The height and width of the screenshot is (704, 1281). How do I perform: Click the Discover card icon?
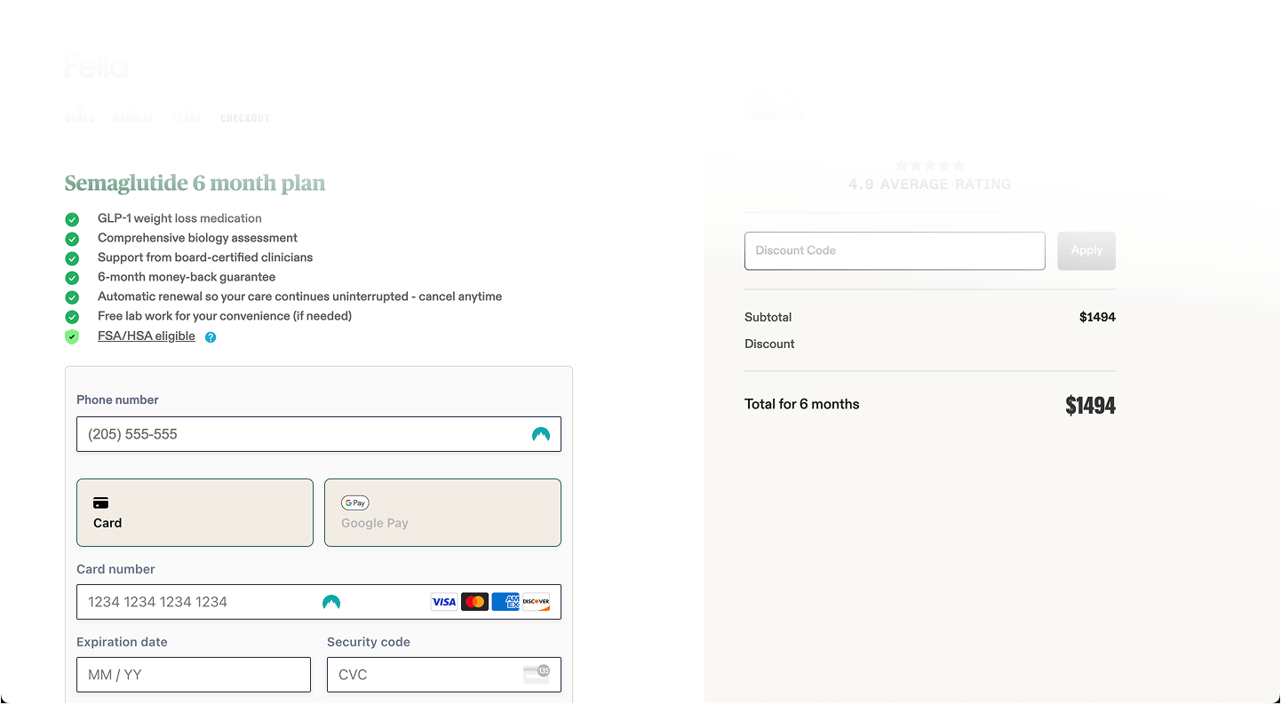click(537, 602)
